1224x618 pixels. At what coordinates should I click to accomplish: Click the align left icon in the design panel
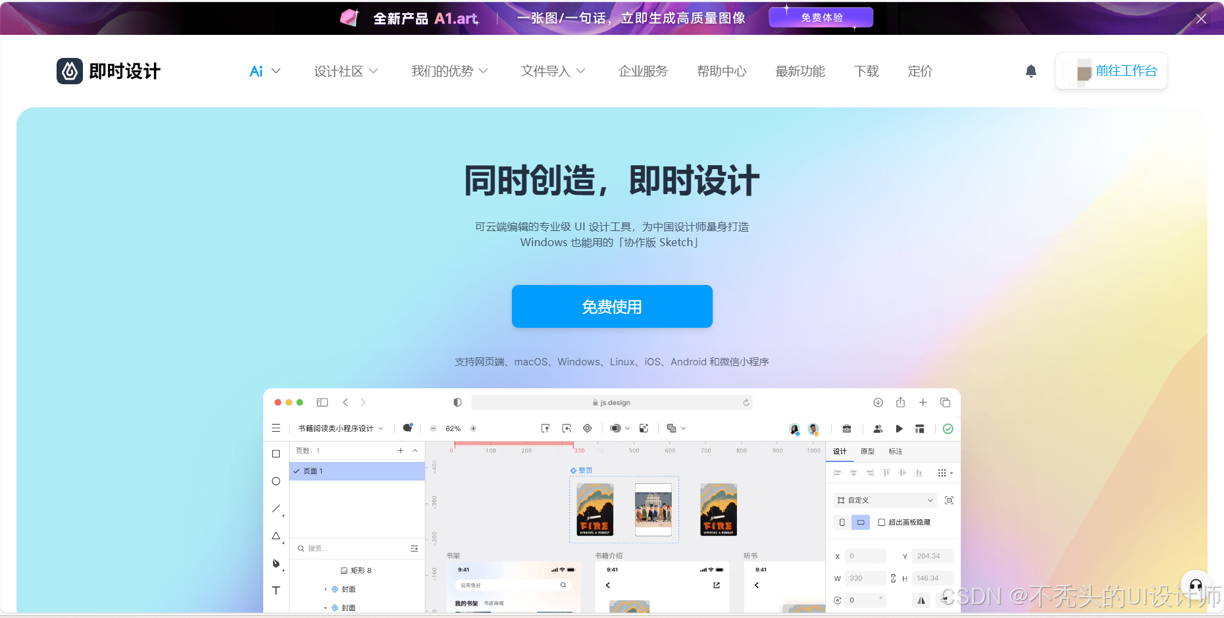[837, 473]
